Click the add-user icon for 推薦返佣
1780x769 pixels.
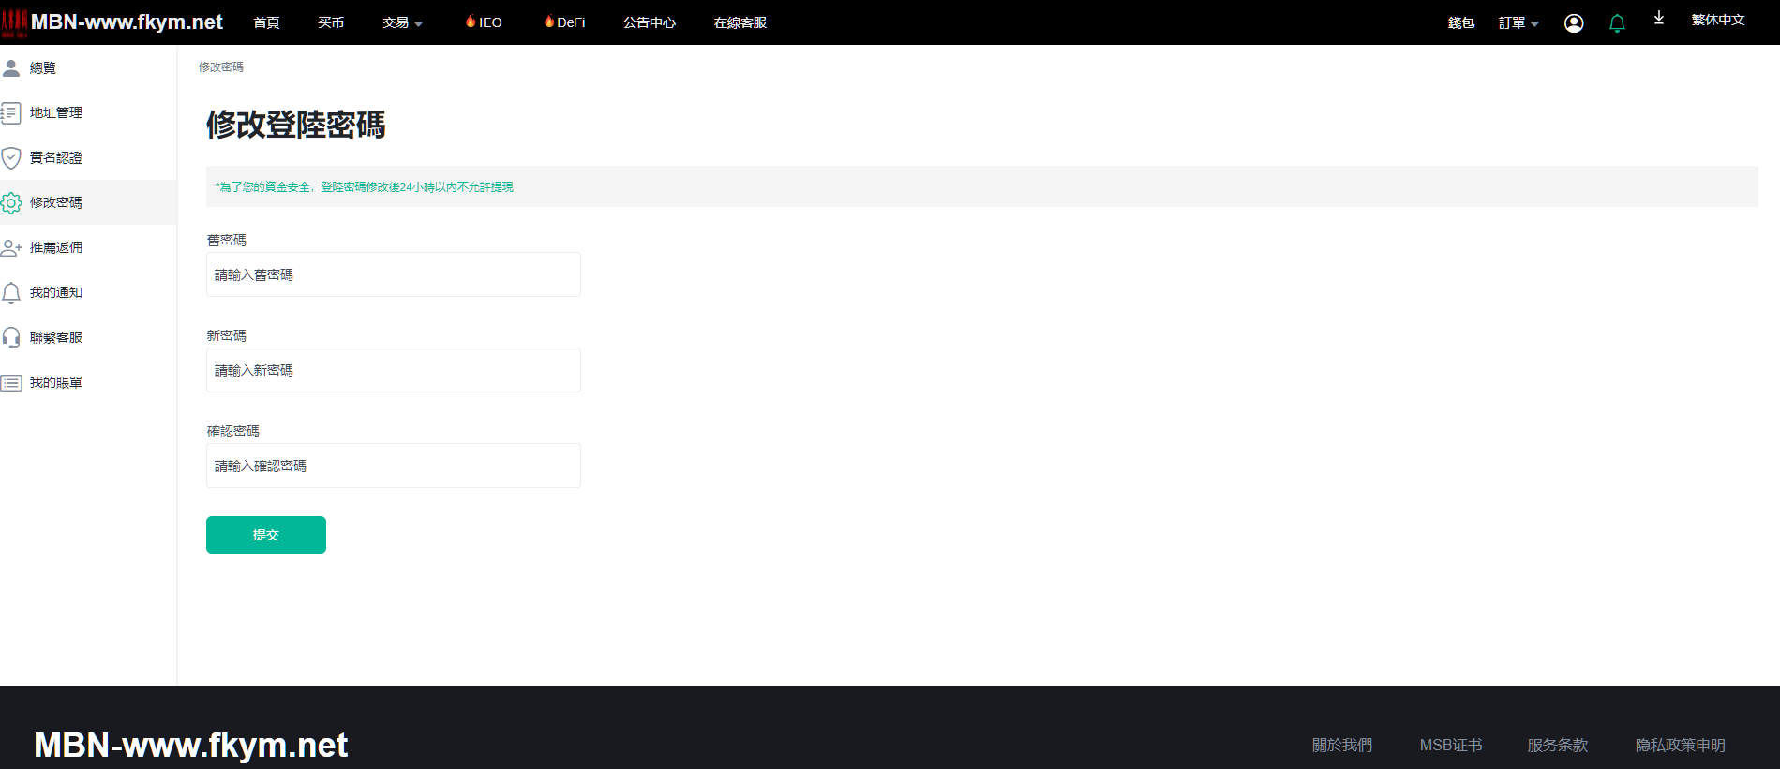(11, 247)
